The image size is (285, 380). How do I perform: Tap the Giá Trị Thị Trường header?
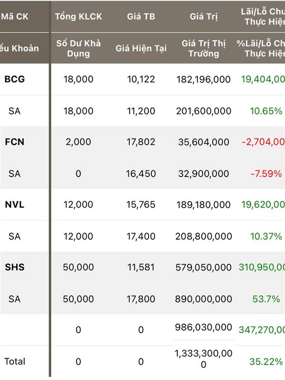point(204,48)
